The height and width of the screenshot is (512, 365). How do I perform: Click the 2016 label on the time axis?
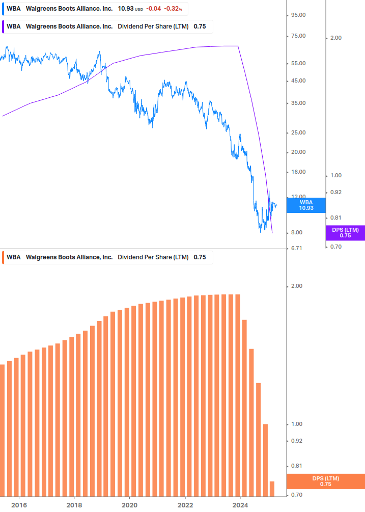pyautogui.click(x=19, y=505)
